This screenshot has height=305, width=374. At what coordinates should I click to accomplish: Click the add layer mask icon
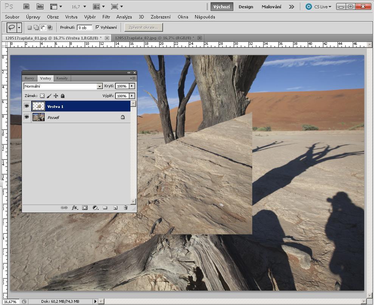[x=85, y=208]
